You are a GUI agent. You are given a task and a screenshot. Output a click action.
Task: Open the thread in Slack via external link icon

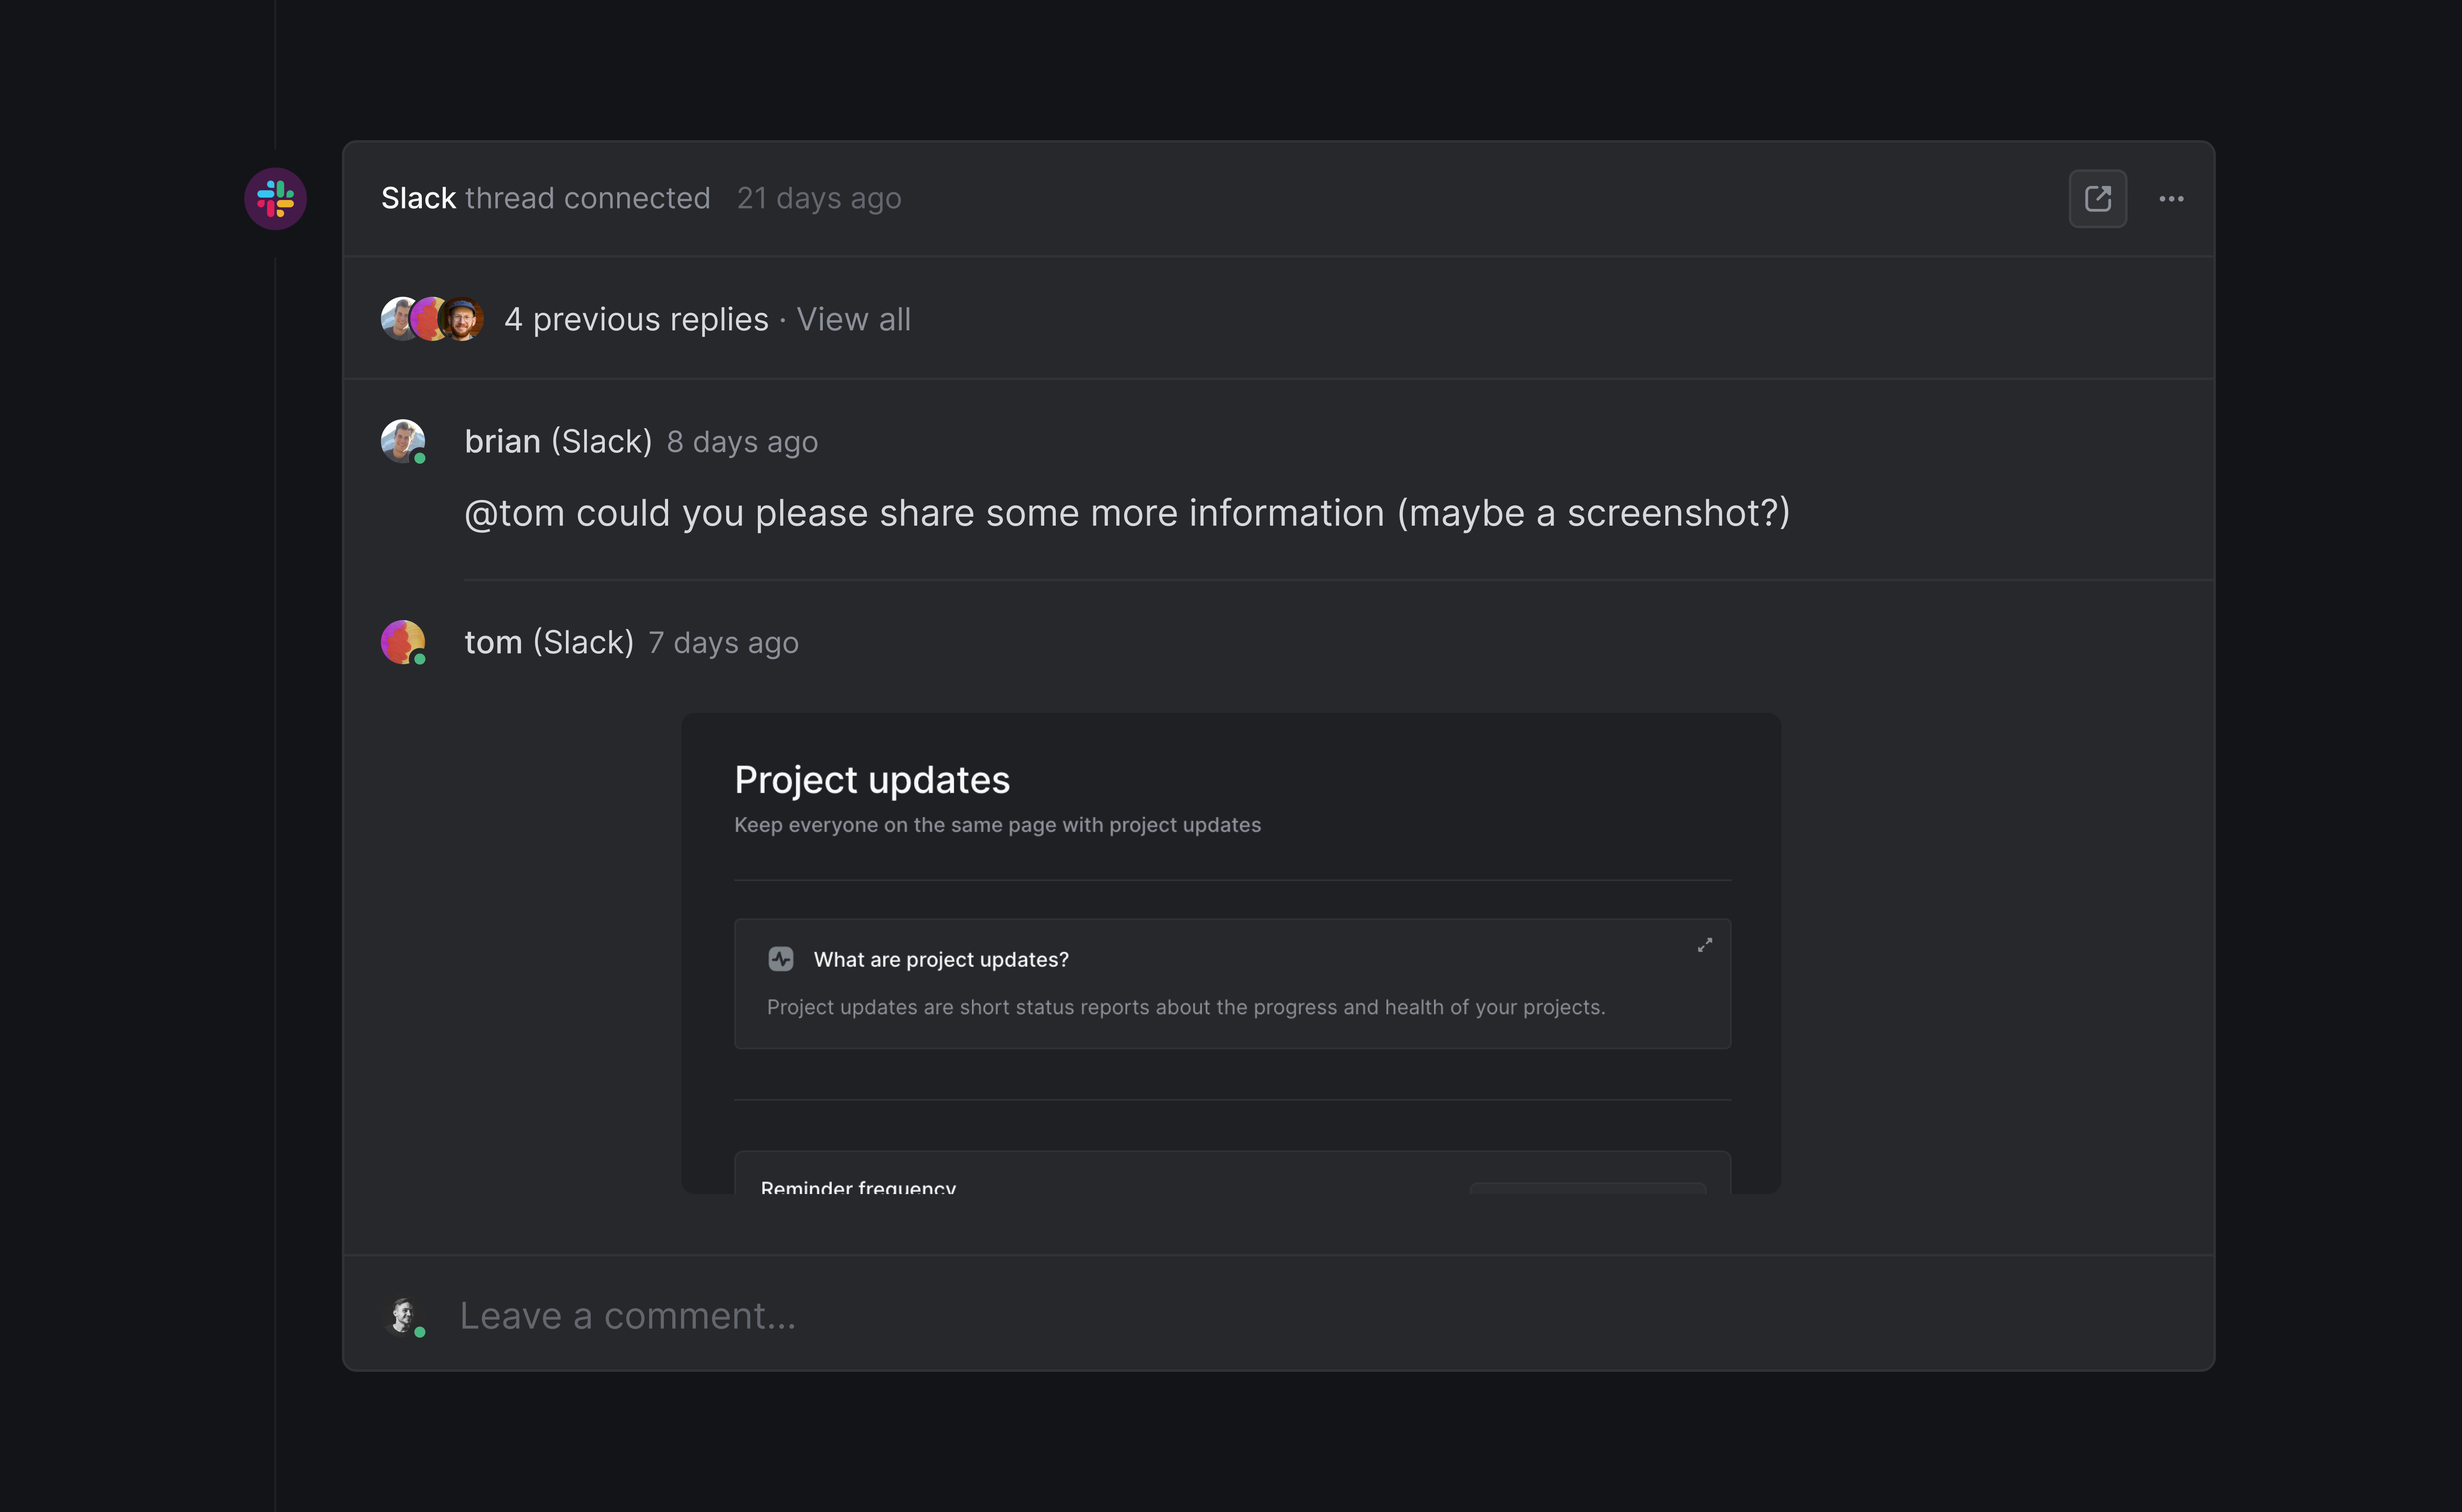click(x=2098, y=199)
